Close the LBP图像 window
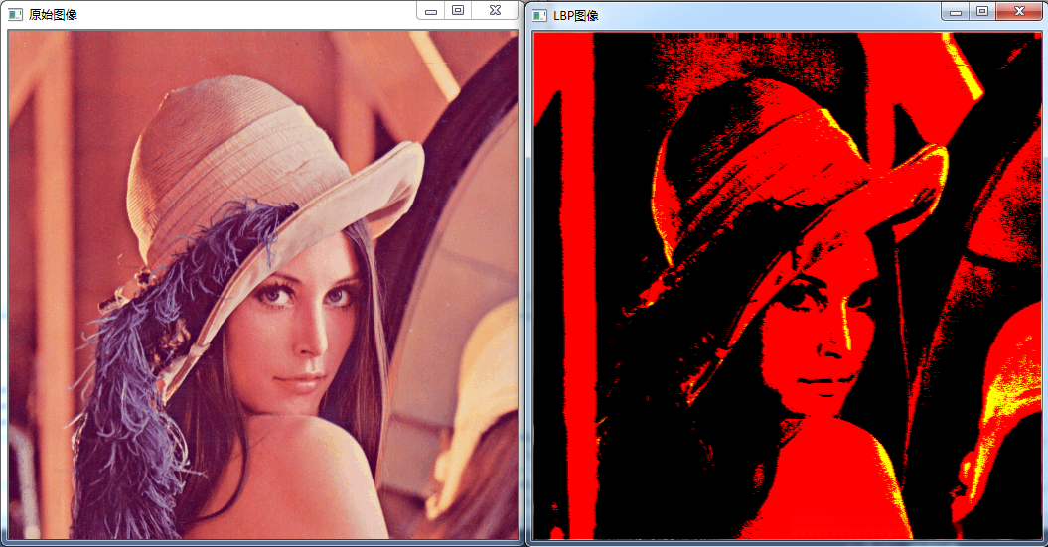This screenshot has width=1048, height=547. pyautogui.click(x=1019, y=11)
